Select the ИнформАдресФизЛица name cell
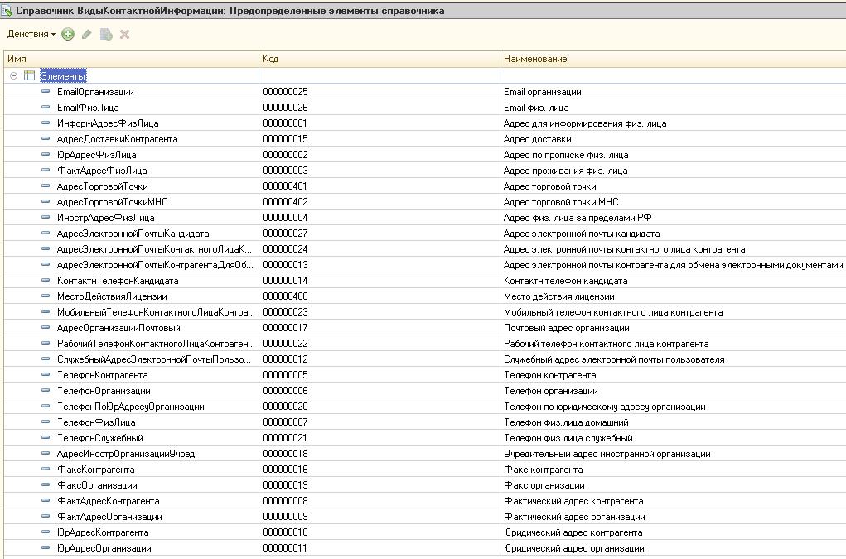The width and height of the screenshot is (846, 559). [108, 123]
